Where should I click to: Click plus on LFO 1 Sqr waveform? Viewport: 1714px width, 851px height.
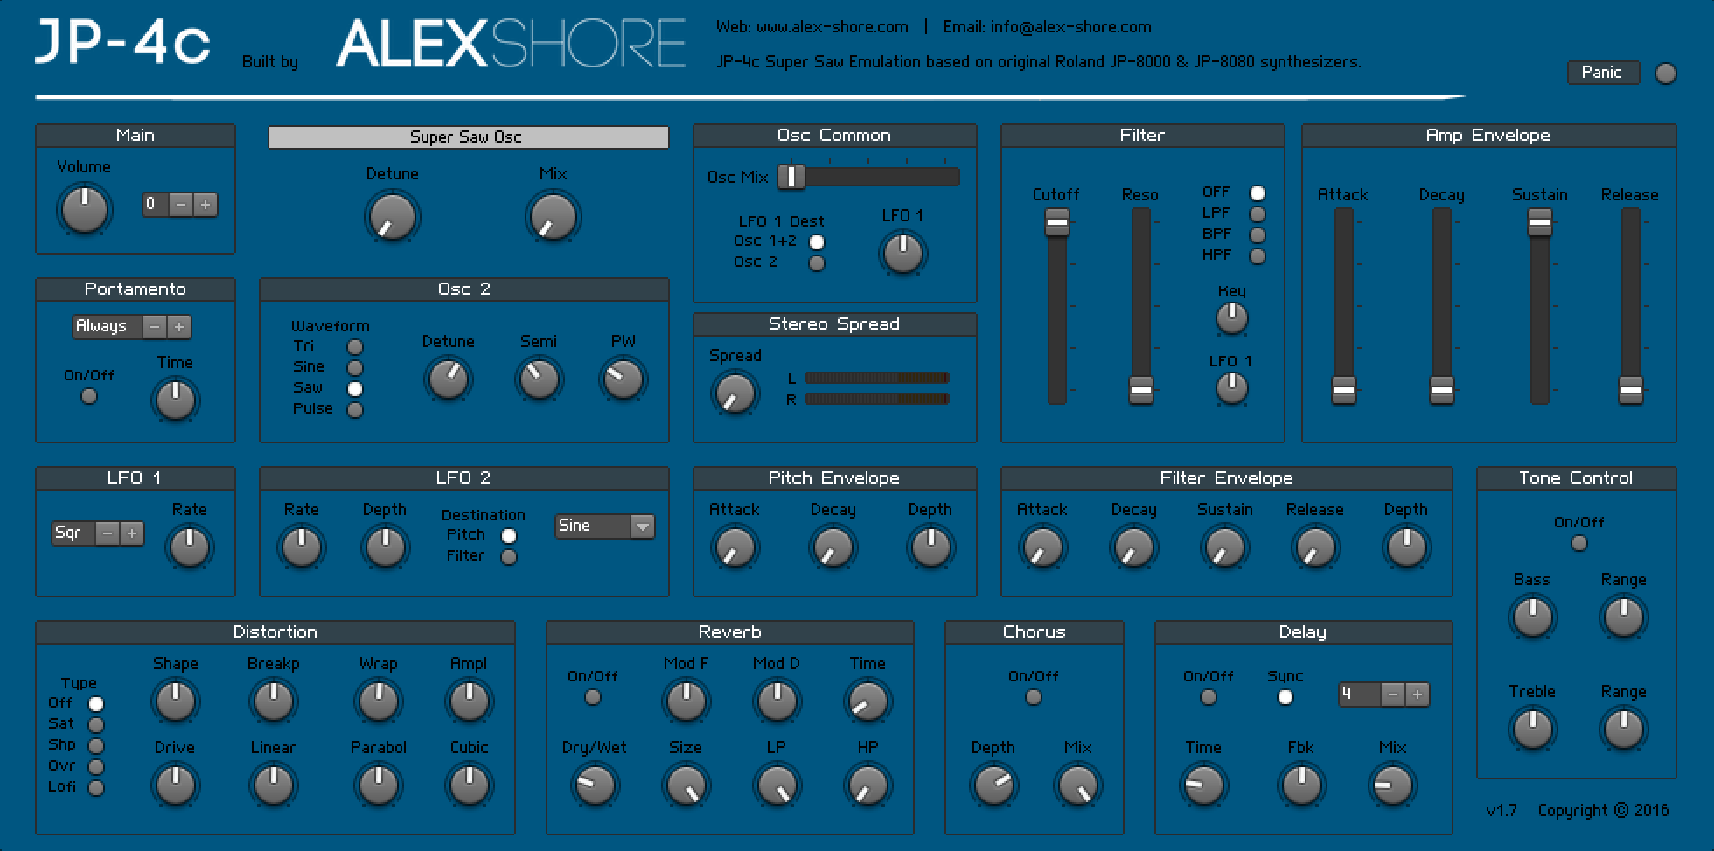132,534
